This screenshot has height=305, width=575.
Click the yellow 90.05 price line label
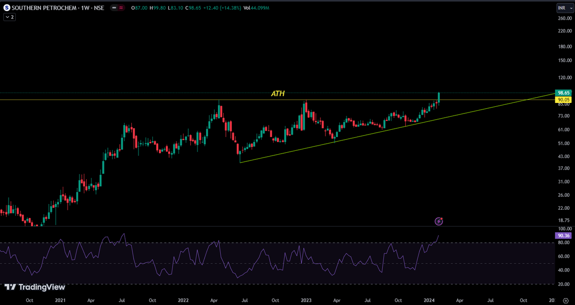(563, 100)
